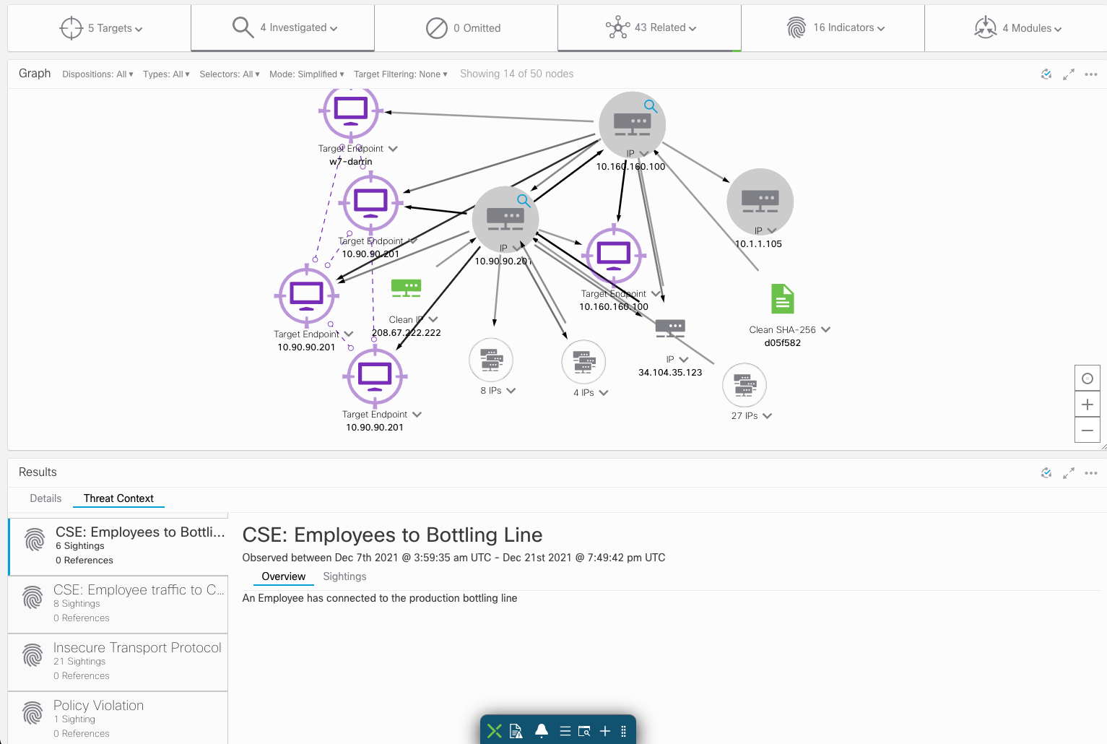
Task: Open the SecureX ribbon green X icon
Action: click(x=495, y=731)
